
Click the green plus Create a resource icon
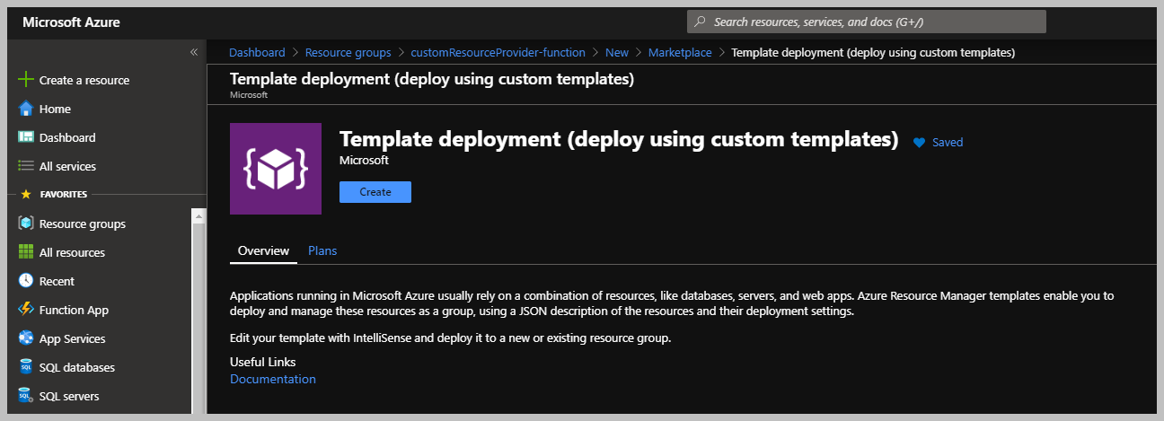(x=25, y=80)
